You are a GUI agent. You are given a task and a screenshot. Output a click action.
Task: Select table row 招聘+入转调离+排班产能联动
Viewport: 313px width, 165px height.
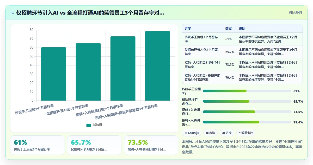[242, 77]
